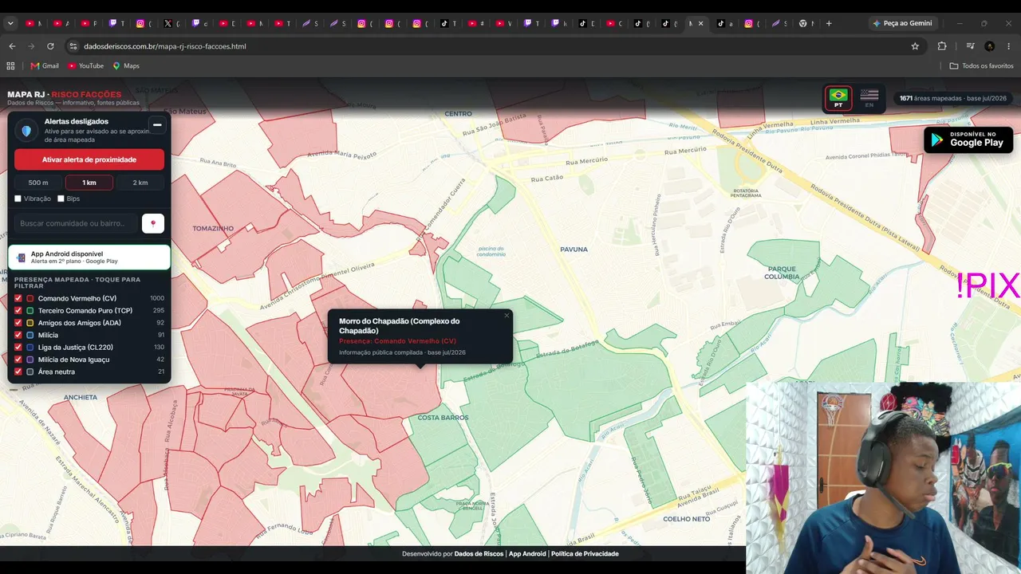Click the yellow Amigos dos Amigos swatch

(x=30, y=323)
